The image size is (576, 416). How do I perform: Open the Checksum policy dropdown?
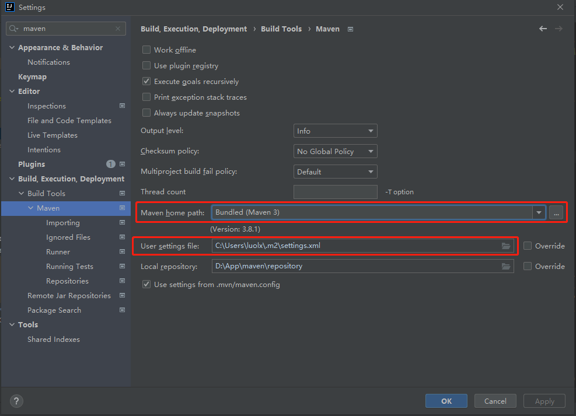[335, 151]
